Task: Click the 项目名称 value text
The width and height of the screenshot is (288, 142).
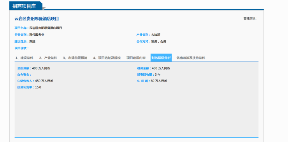Action: click(x=46, y=28)
